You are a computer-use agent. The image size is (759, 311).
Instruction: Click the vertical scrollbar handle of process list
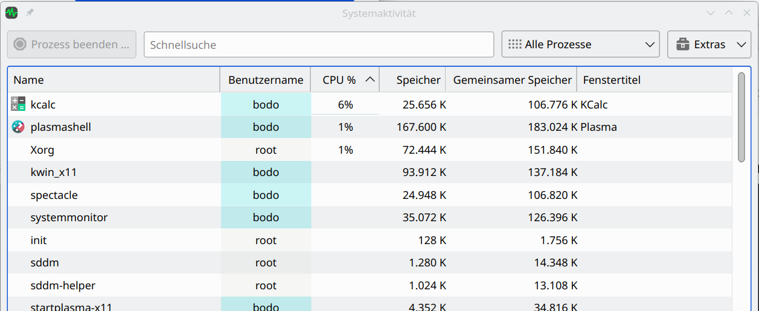(x=741, y=117)
